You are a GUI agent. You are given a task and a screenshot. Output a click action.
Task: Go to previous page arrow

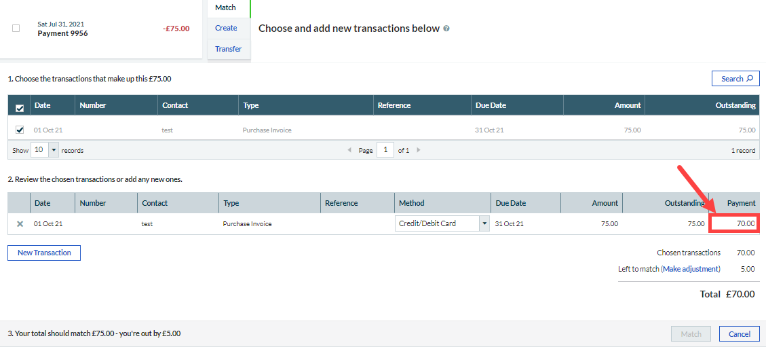pyautogui.click(x=349, y=150)
